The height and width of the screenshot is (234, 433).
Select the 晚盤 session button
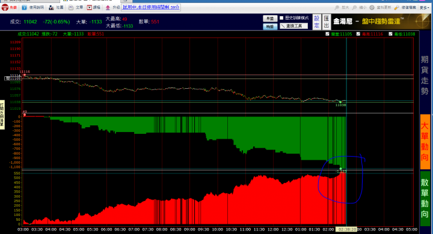click(270, 26)
